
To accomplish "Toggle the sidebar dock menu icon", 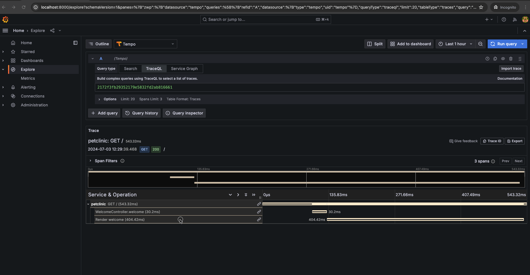I will (75, 43).
